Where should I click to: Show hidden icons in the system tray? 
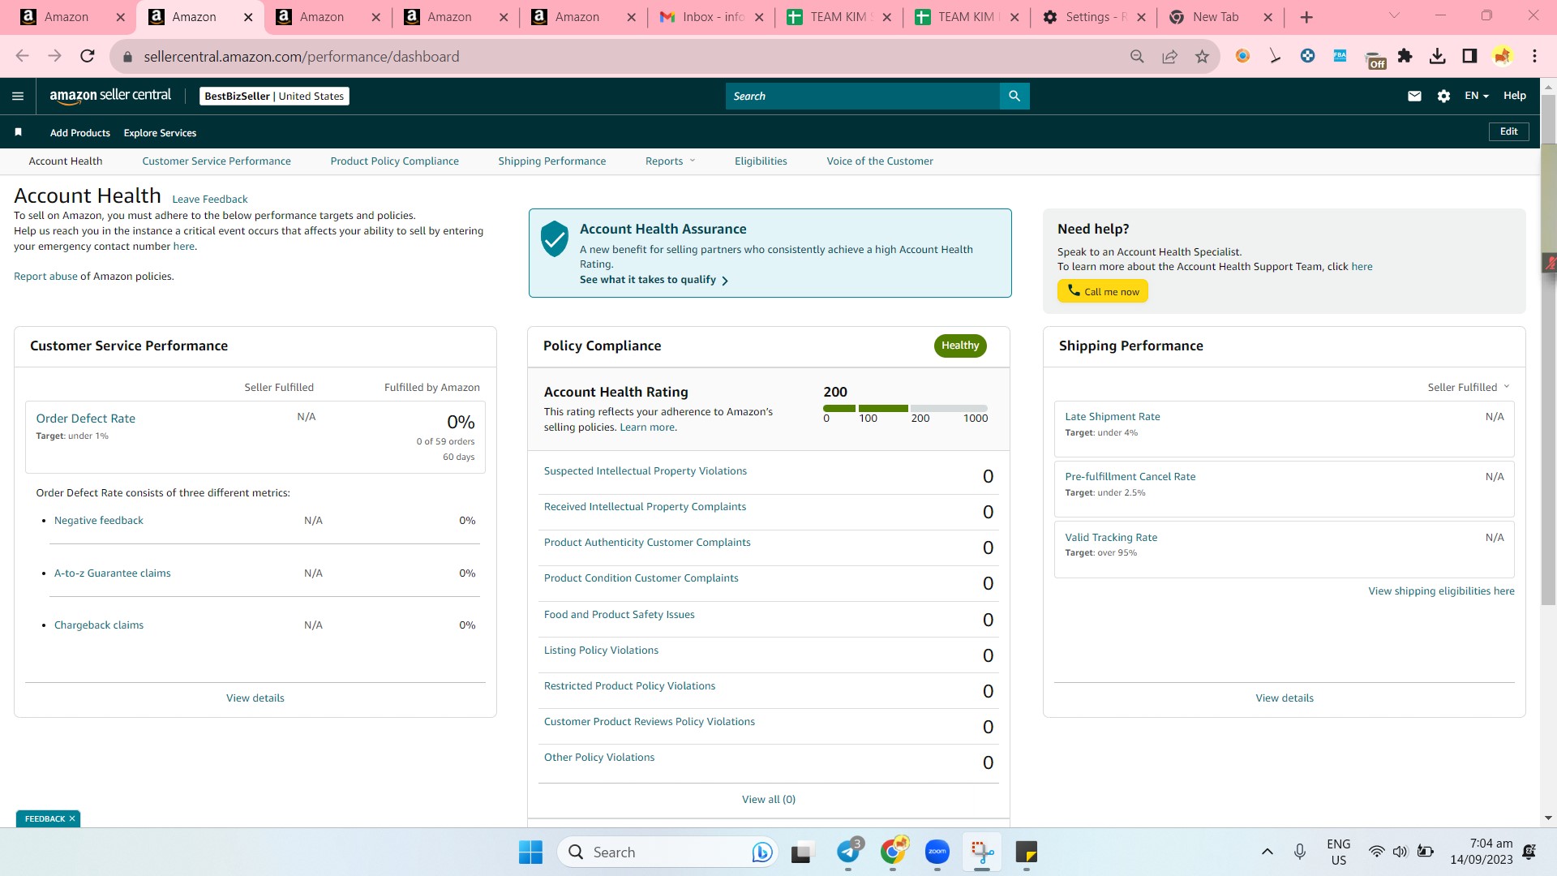click(1267, 852)
